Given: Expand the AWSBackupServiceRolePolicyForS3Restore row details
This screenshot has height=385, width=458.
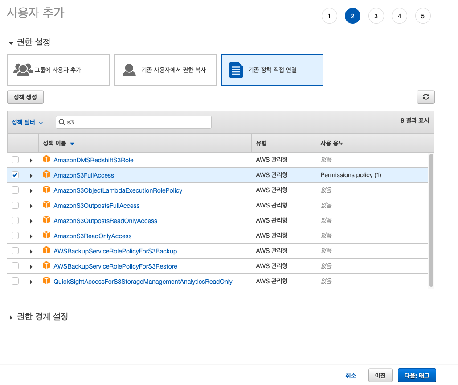Looking at the screenshot, I should (x=31, y=267).
